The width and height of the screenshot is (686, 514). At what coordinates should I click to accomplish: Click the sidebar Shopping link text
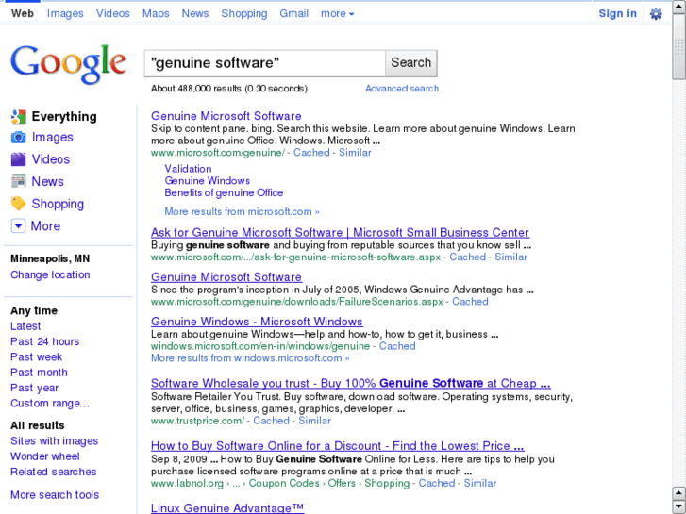point(58,204)
